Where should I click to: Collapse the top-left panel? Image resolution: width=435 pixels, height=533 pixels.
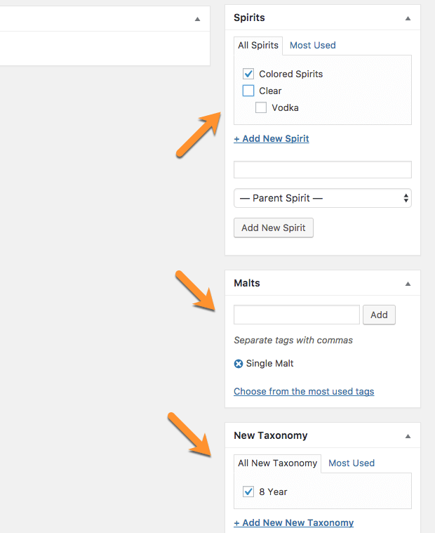point(197,19)
